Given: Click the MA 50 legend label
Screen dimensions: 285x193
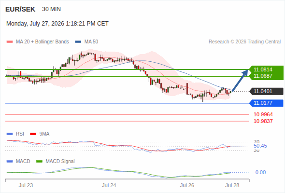Looking at the screenshot, I should coord(91,42).
